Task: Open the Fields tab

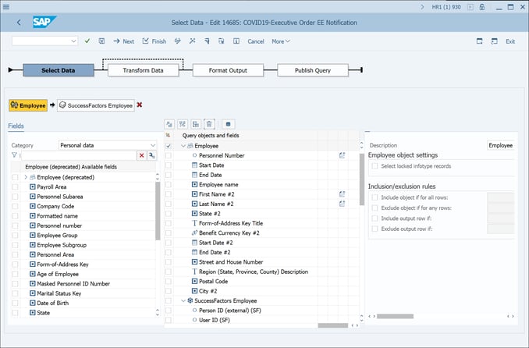Action: click(16, 126)
